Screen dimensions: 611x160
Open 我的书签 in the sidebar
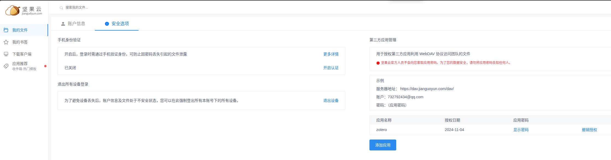[24, 42]
